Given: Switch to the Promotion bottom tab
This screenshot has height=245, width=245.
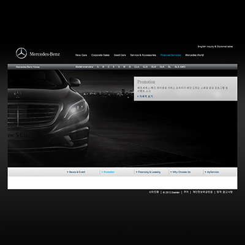Looking at the screenshot, I should (x=108, y=172).
